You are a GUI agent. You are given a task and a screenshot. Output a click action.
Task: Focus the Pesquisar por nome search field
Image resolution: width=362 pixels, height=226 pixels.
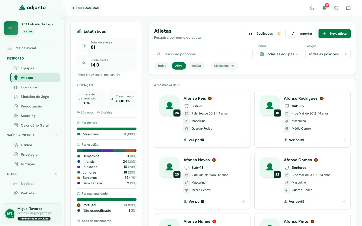tap(203, 54)
